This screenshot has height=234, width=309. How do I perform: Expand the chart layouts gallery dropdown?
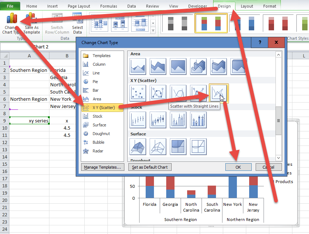(153, 32)
